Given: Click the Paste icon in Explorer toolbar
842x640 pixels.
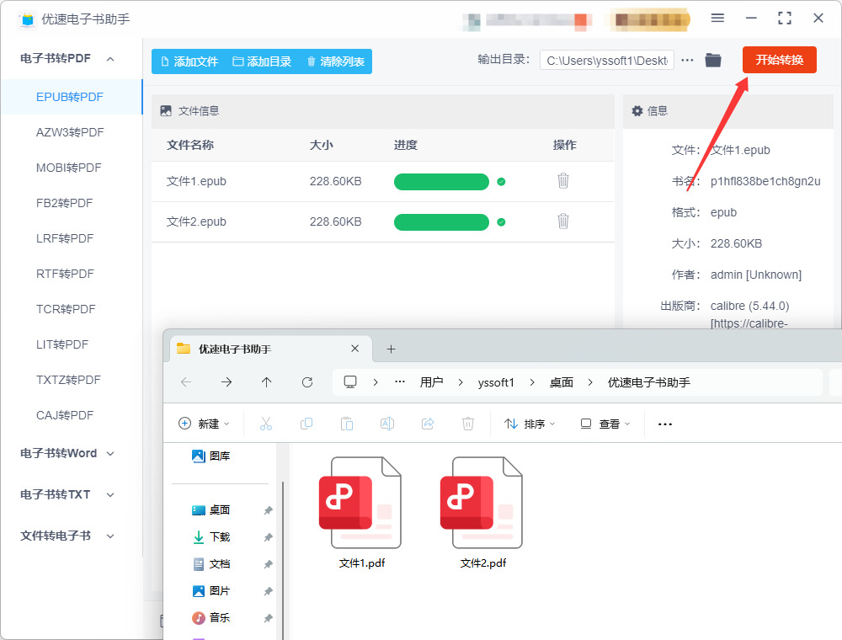Looking at the screenshot, I should pos(347,424).
